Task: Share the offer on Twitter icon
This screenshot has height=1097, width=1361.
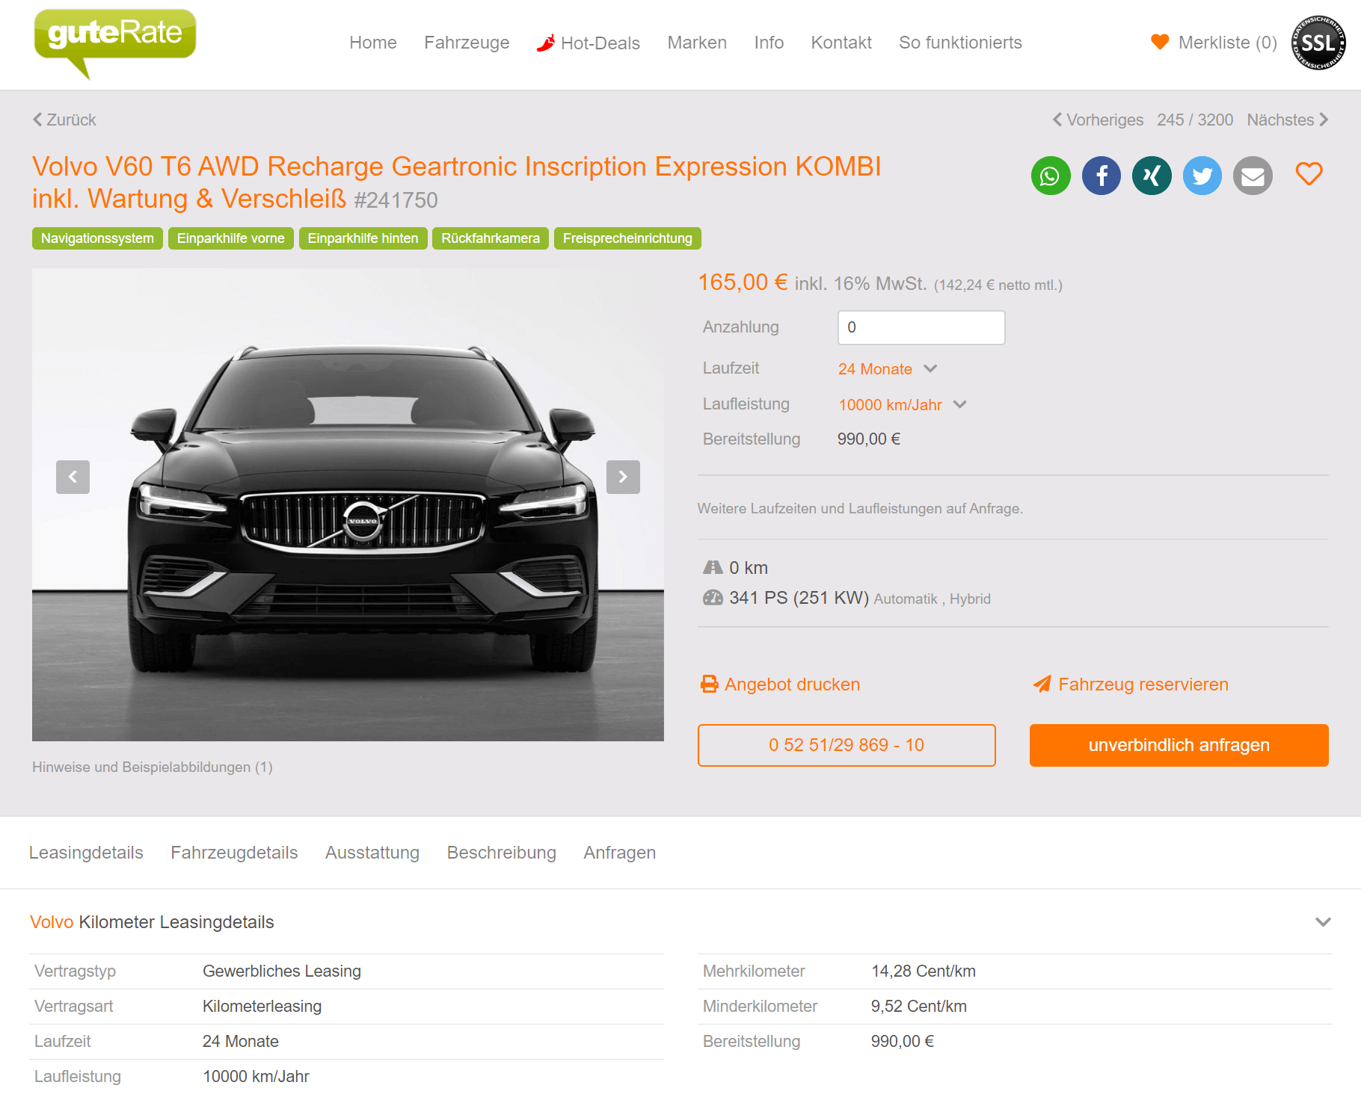Action: [x=1202, y=176]
